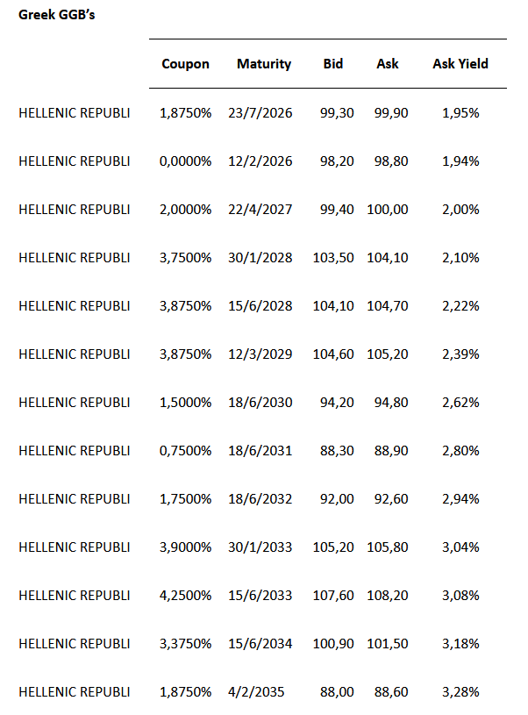Select the 88,30 bid price

coord(336,451)
